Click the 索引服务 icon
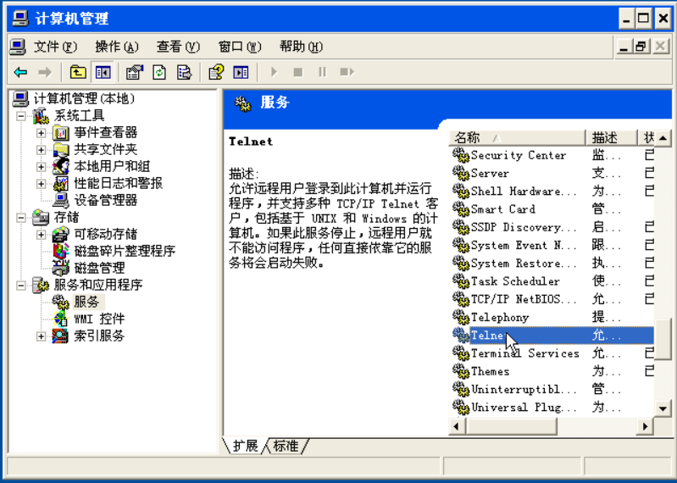Image resolution: width=677 pixels, height=483 pixels. (61, 336)
